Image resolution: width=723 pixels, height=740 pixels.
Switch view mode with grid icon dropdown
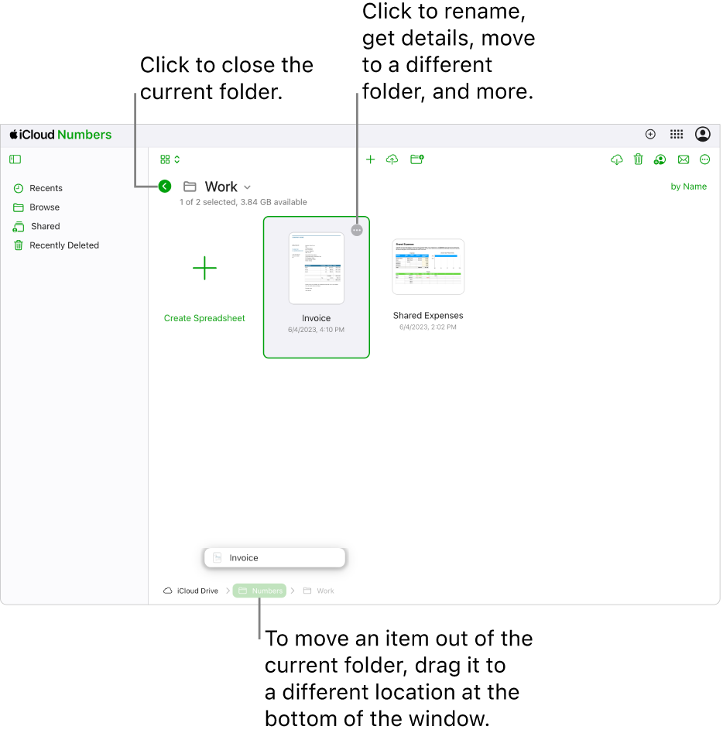click(170, 159)
